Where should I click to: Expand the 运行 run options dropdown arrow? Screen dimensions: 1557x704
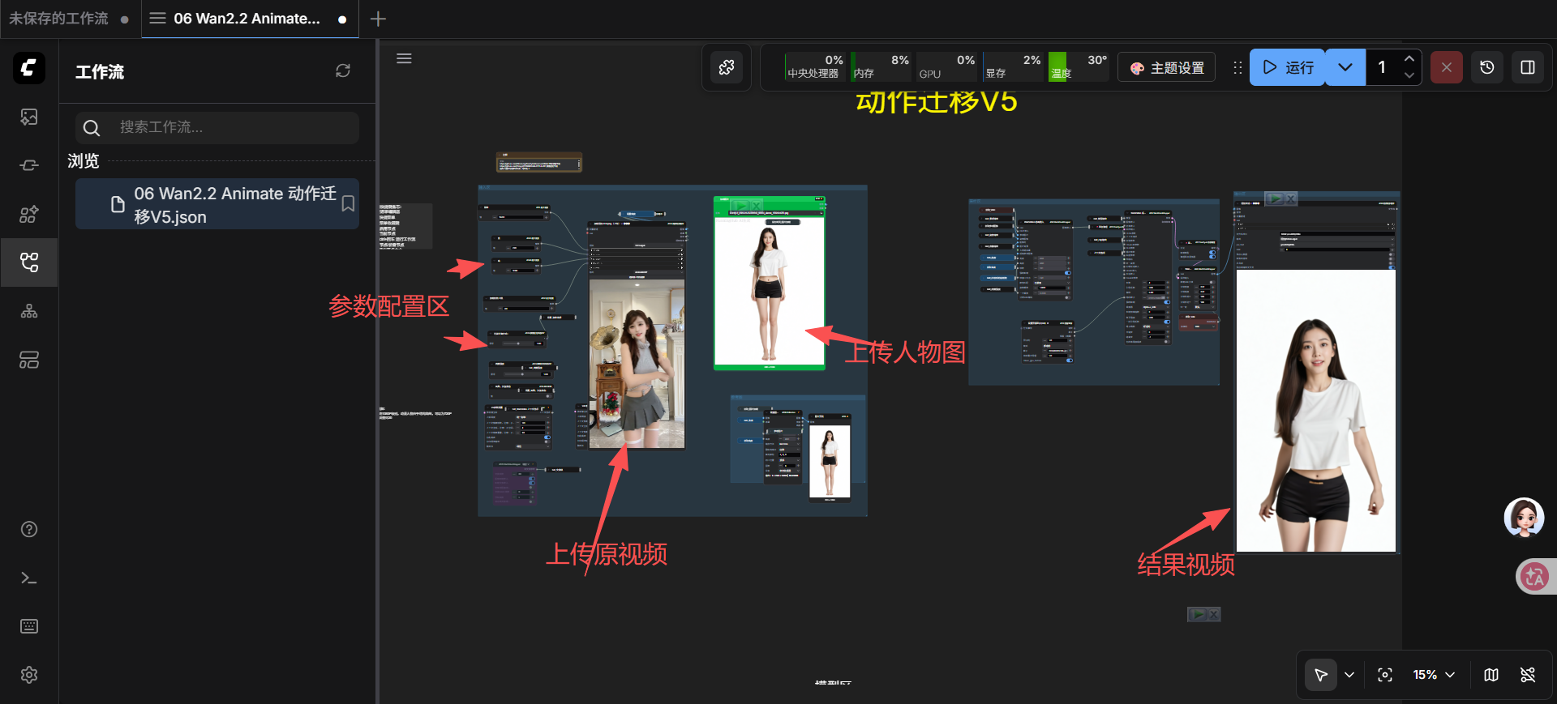point(1345,67)
